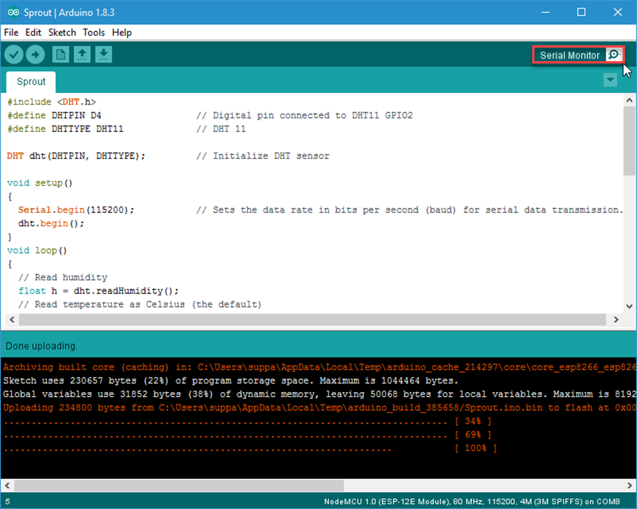Click the '// Initialize DHT sensor' comment

pyautogui.click(x=263, y=156)
